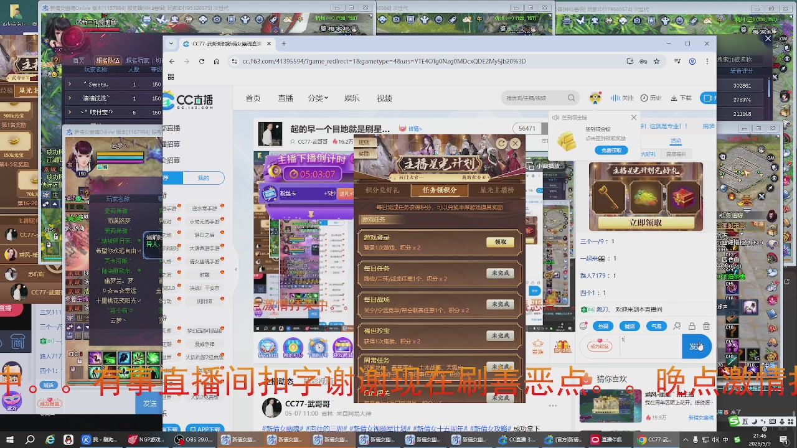
Task: Open NGP游戏 from the taskbar
Action: [147, 440]
